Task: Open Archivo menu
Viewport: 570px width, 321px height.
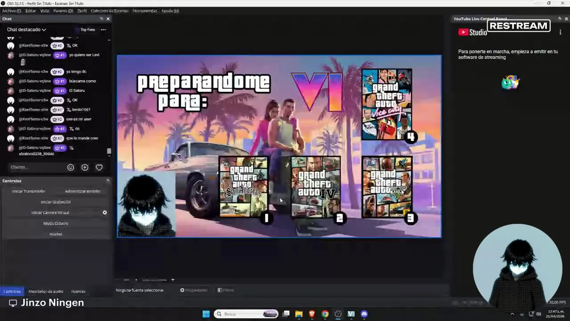Action: (x=12, y=11)
